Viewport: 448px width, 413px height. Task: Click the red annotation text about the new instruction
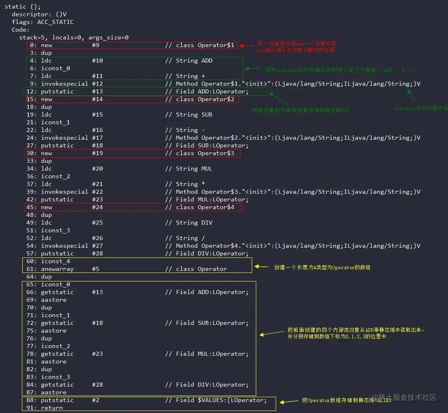[298, 47]
